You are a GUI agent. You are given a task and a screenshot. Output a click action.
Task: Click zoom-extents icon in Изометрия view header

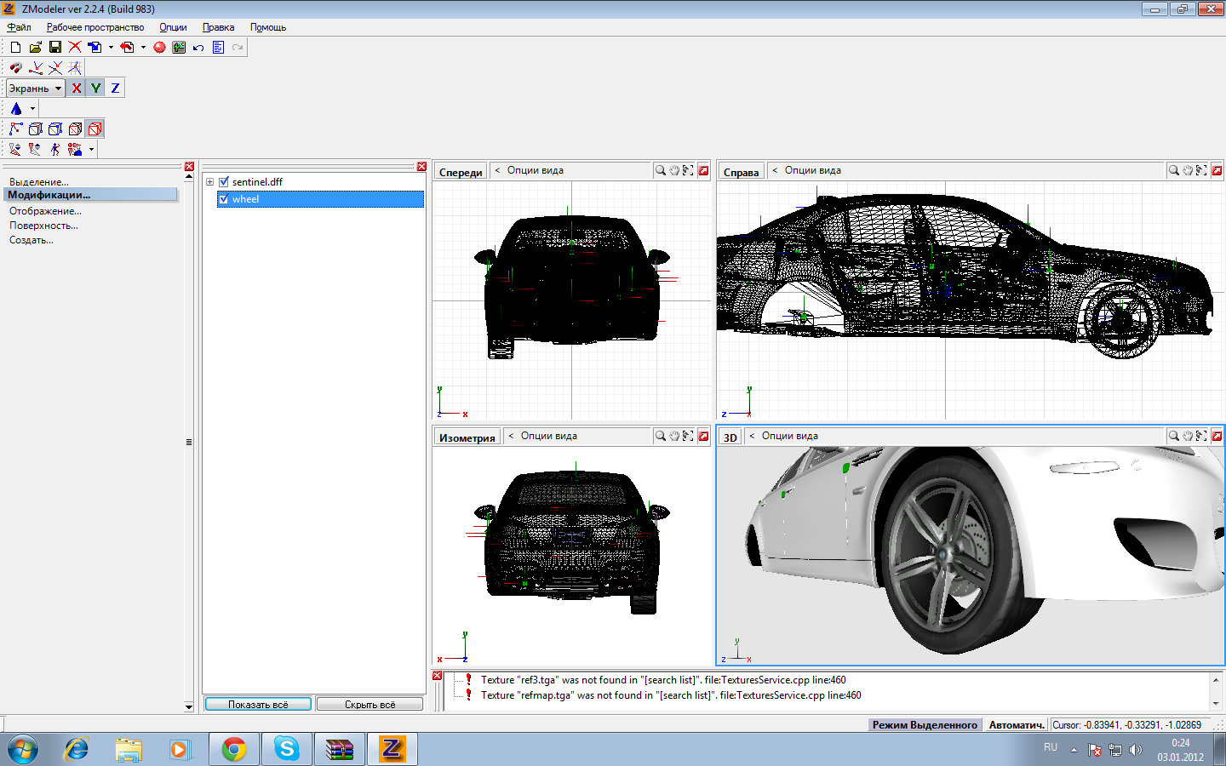(688, 437)
